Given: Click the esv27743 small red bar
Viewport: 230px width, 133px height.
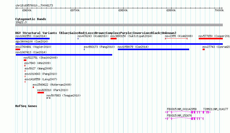Looking at the screenshot, I should tap(204, 49).
